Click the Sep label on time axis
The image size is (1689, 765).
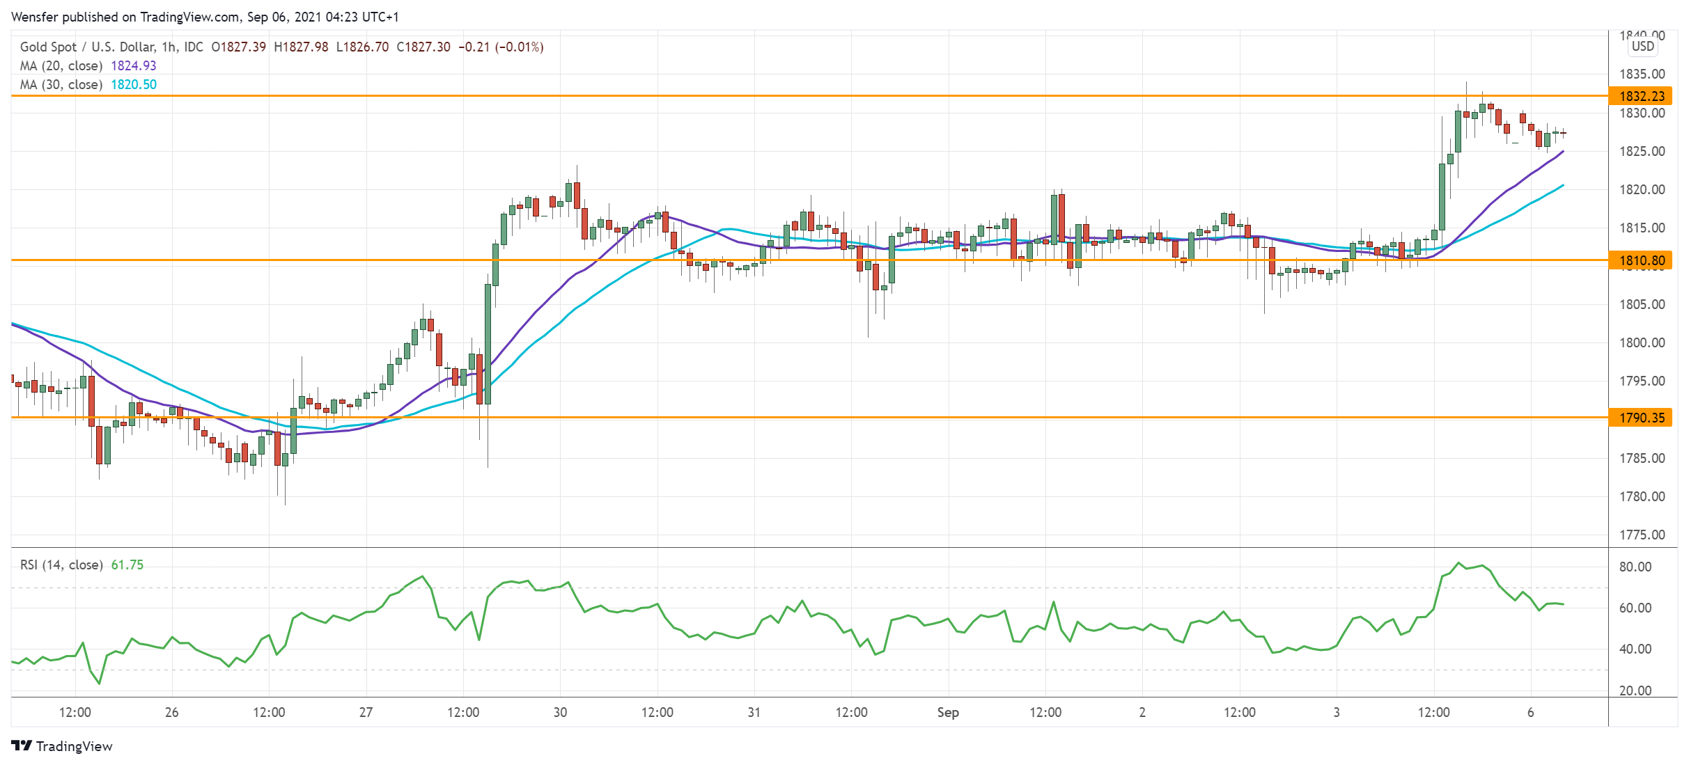tap(948, 712)
